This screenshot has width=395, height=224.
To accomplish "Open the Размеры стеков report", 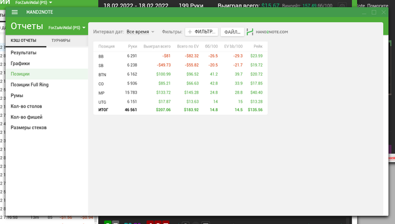I will click(47, 128).
